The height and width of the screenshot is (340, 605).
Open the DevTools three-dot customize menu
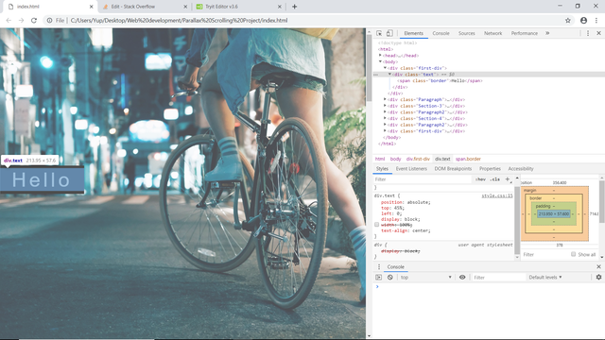click(588, 33)
